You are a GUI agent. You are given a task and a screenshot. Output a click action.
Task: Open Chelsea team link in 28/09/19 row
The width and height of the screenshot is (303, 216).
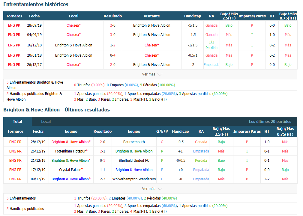pyautogui.click(x=73, y=25)
